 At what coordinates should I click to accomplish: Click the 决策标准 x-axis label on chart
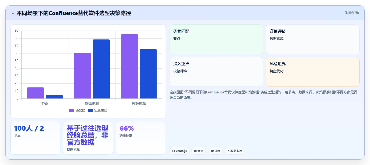pos(139,103)
